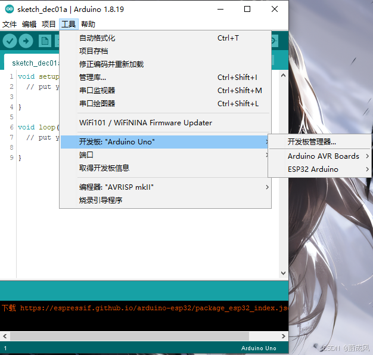Screen dimensions: 373x355
Task: Click the Upload arrow toolbar button
Action: pyautogui.click(x=26, y=41)
